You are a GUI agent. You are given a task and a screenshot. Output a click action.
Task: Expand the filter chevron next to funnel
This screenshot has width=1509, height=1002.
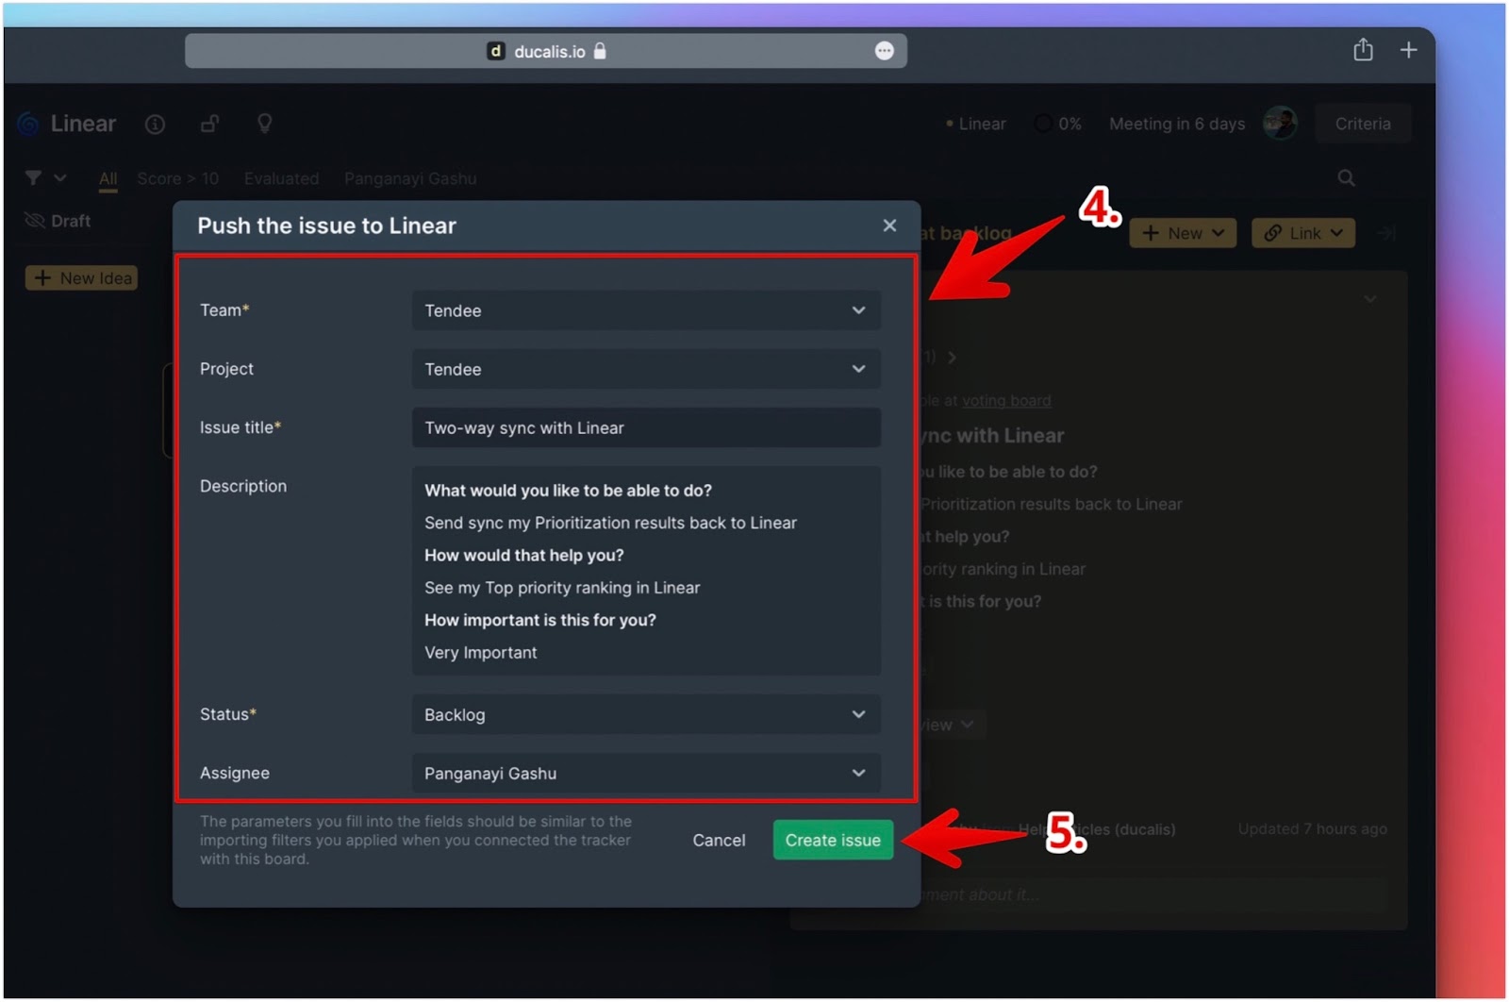(x=60, y=177)
